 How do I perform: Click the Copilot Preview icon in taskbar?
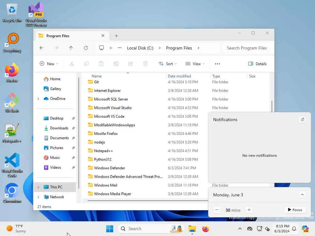305,229
